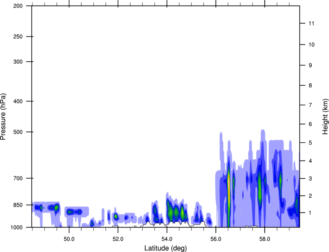Click the 'Height (km)' axis title
The image size is (329, 252).
pos(325,117)
